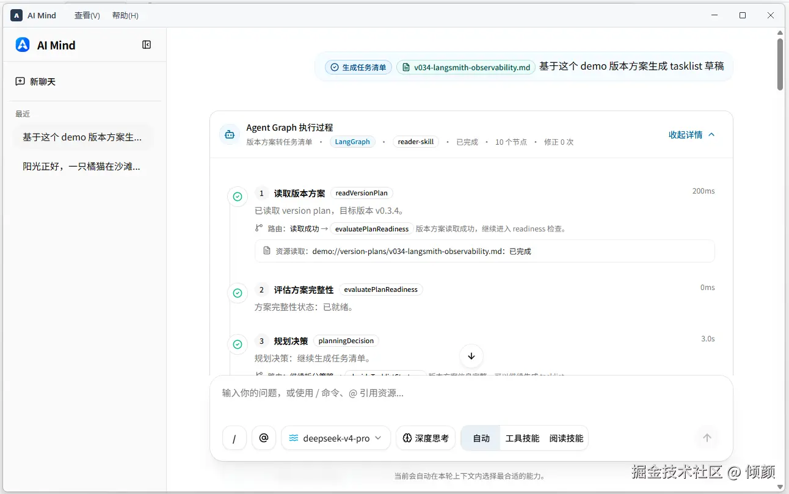This screenshot has height=494, width=789.
Task: Click the 版本方案转任务清单 subtitle
Action: 279,142
